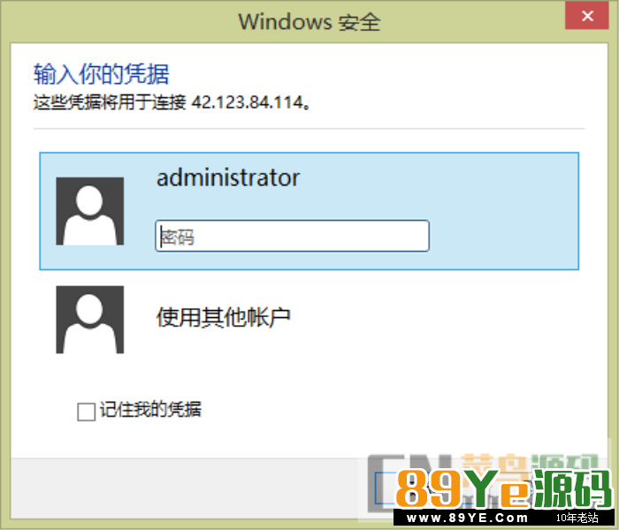Click the Windows 安全 title bar text
Image resolution: width=619 pixels, height=530 pixels.
[x=309, y=22]
